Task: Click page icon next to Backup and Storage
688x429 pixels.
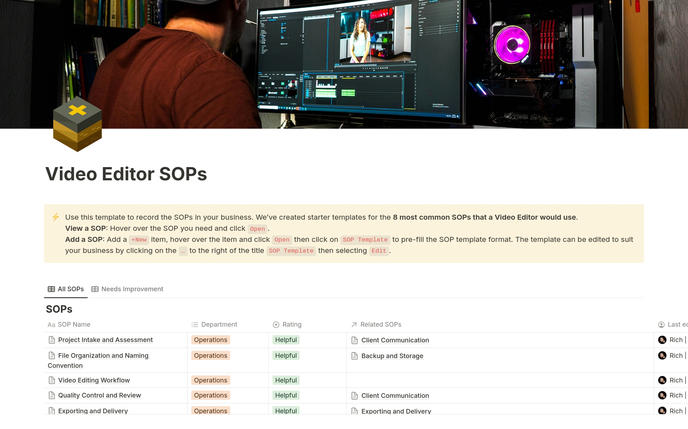Action: coord(354,356)
